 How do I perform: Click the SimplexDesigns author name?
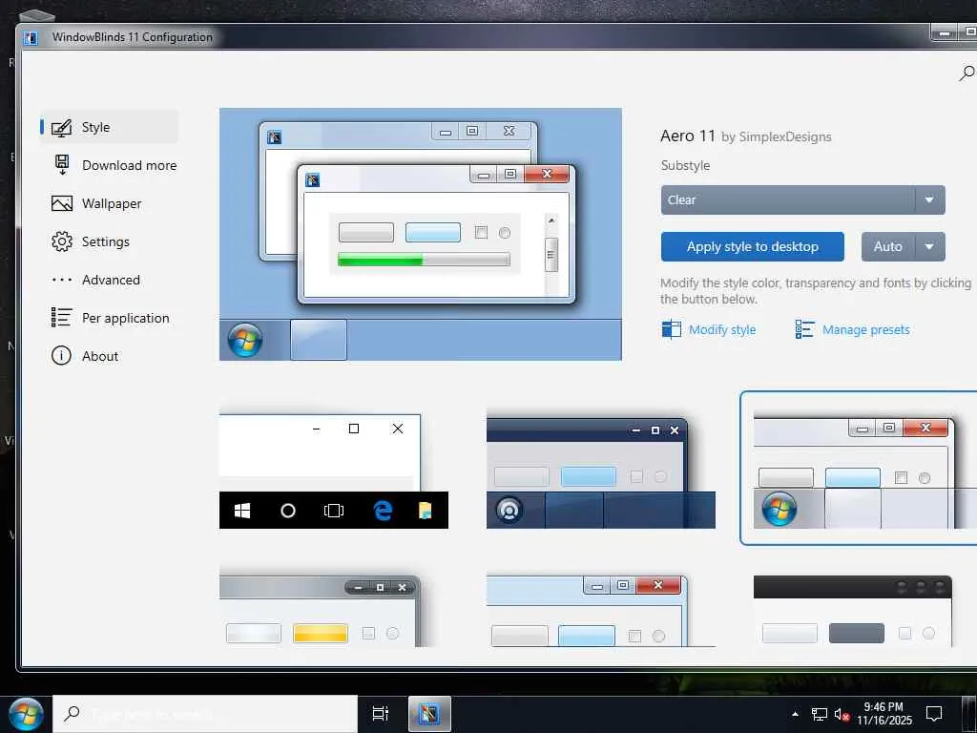tap(784, 137)
